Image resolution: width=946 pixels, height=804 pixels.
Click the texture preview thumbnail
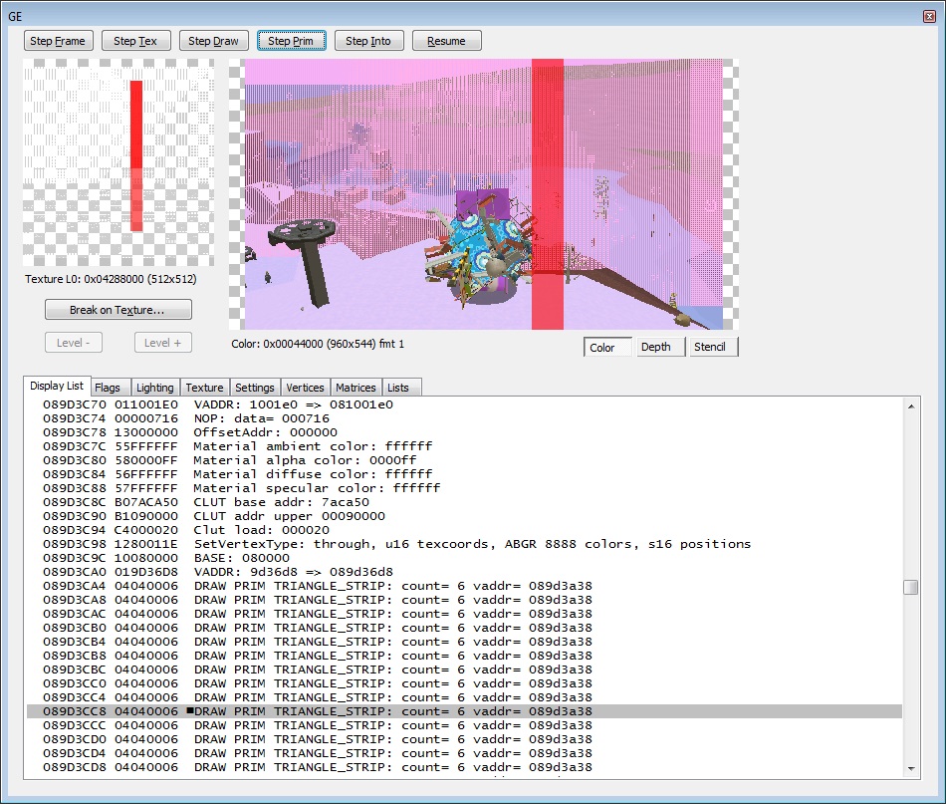(x=118, y=163)
